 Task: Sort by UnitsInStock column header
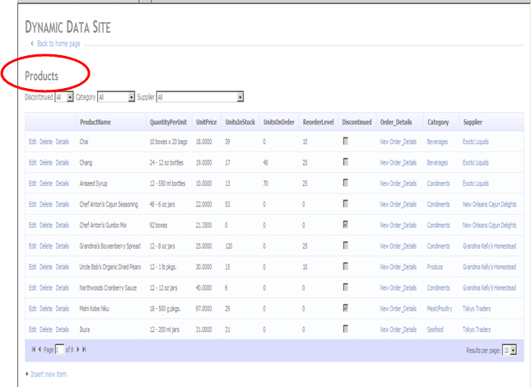[x=240, y=122]
